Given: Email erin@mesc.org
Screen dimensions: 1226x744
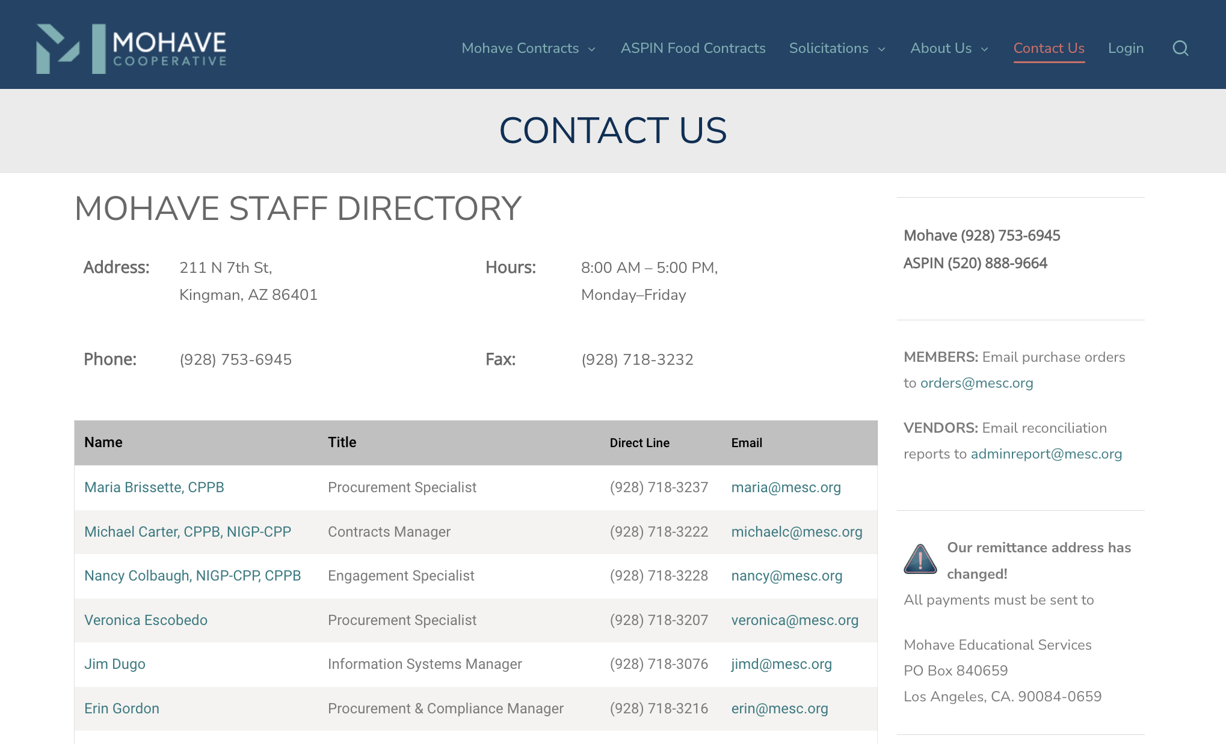Looking at the screenshot, I should [x=780, y=709].
